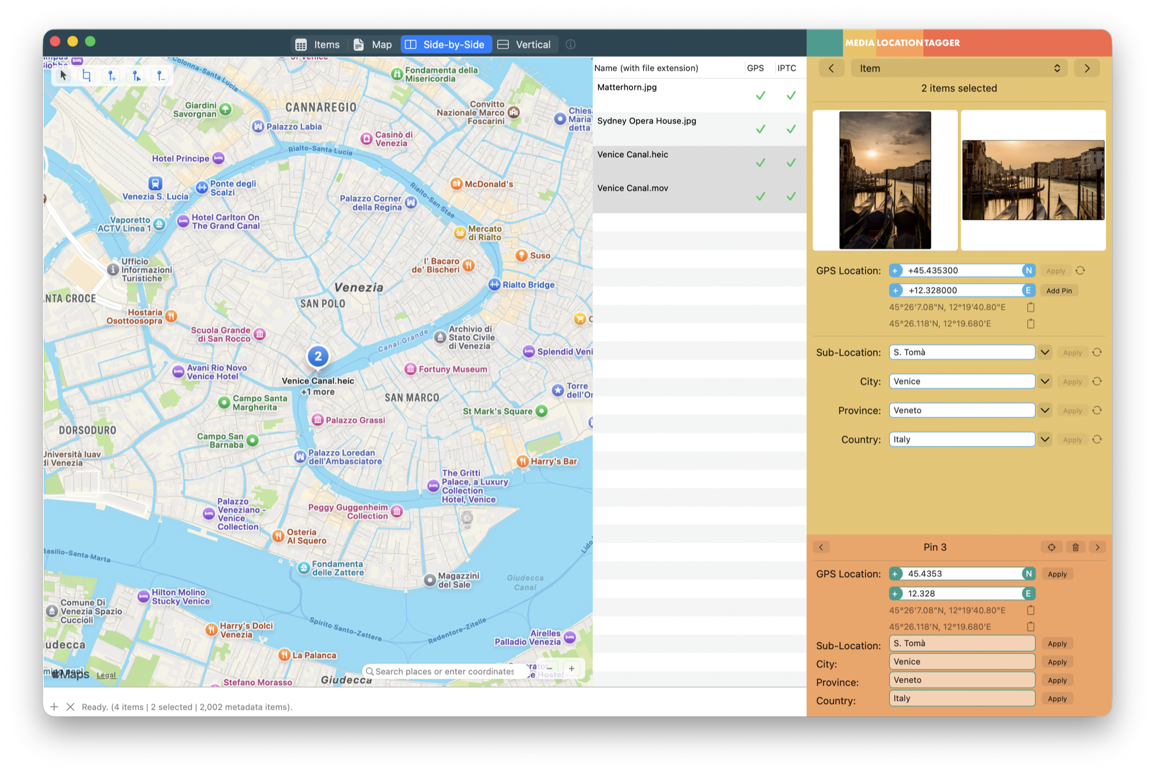The width and height of the screenshot is (1155, 773).
Task: Expand the Sub-Location suggestions dropdown
Action: 1045,352
